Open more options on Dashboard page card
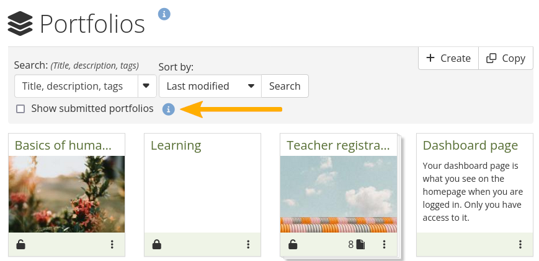 coord(520,244)
